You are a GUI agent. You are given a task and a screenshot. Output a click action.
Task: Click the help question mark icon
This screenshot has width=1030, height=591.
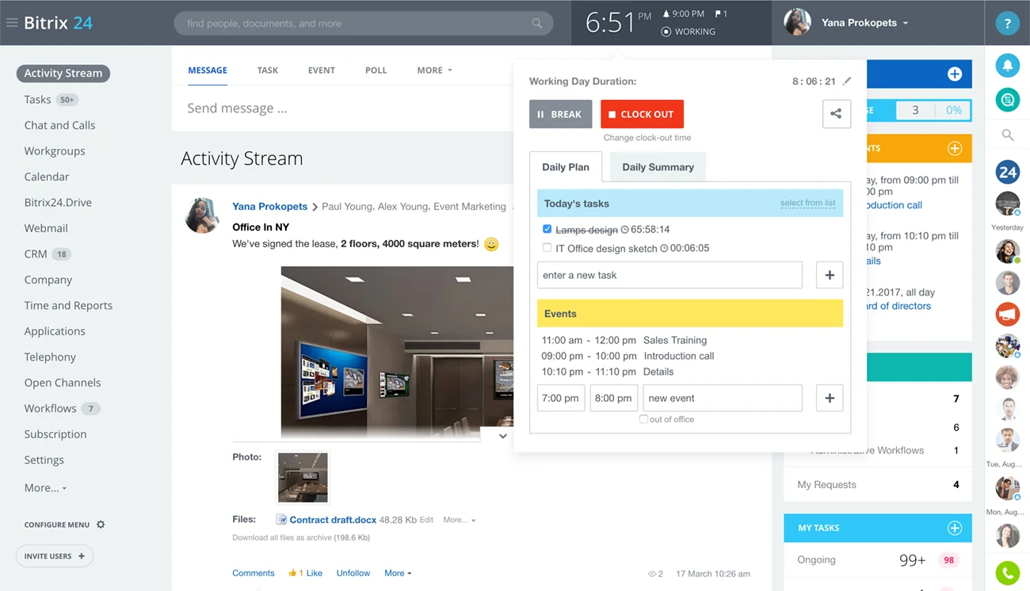pyautogui.click(x=1007, y=24)
